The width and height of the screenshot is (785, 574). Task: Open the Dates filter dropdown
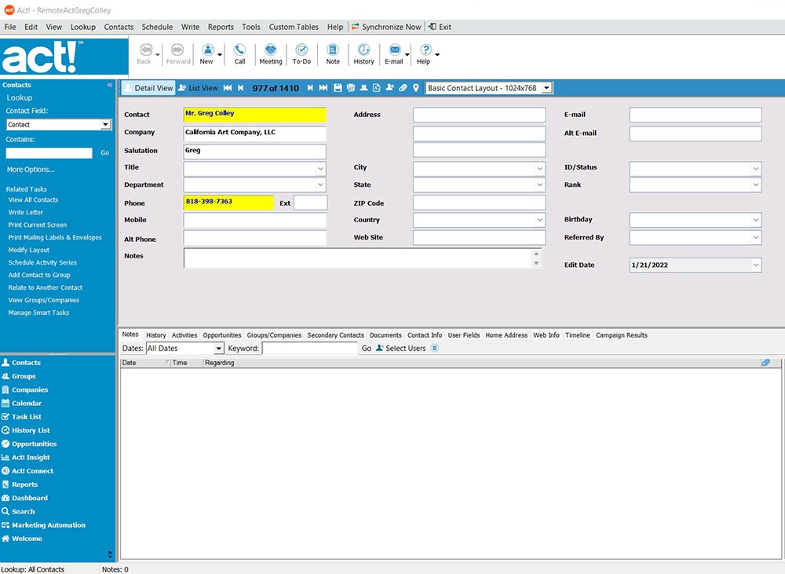219,349
